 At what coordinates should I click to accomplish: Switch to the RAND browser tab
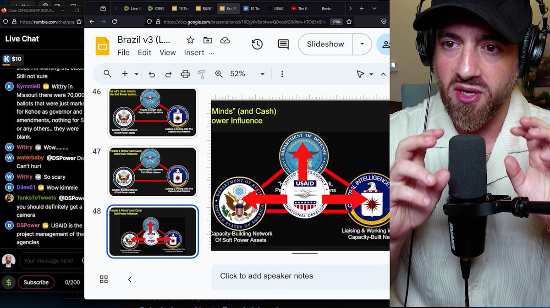coord(204,8)
